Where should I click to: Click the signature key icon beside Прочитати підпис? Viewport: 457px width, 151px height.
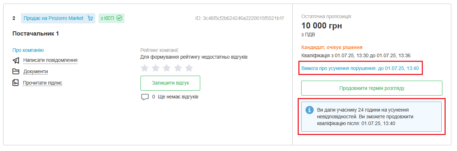tap(16, 83)
